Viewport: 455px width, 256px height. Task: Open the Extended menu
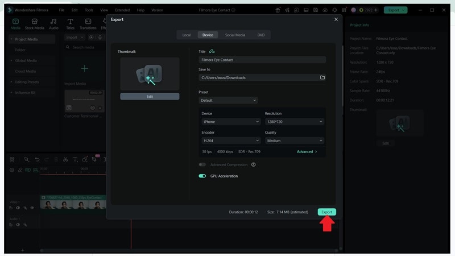(x=122, y=10)
